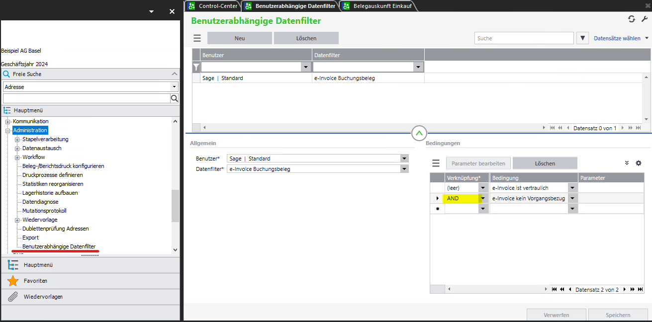
Task: Click the refresh icon at top right
Action: click(x=631, y=19)
